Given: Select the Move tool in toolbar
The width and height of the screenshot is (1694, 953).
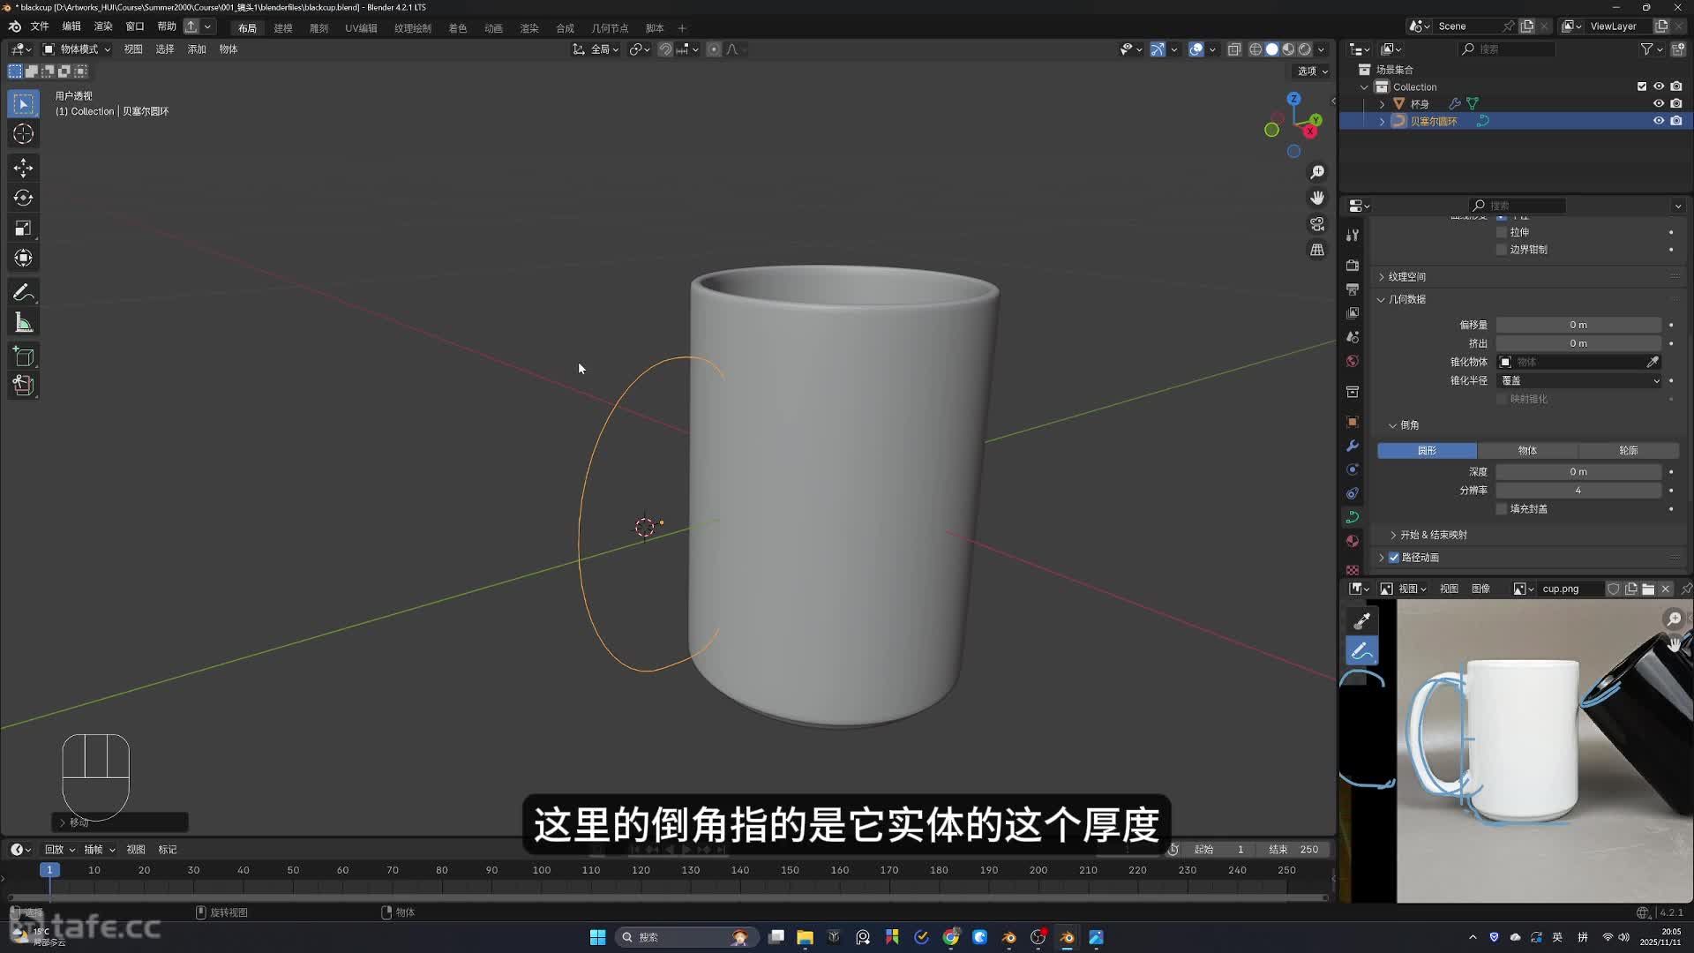Looking at the screenshot, I should click(24, 168).
